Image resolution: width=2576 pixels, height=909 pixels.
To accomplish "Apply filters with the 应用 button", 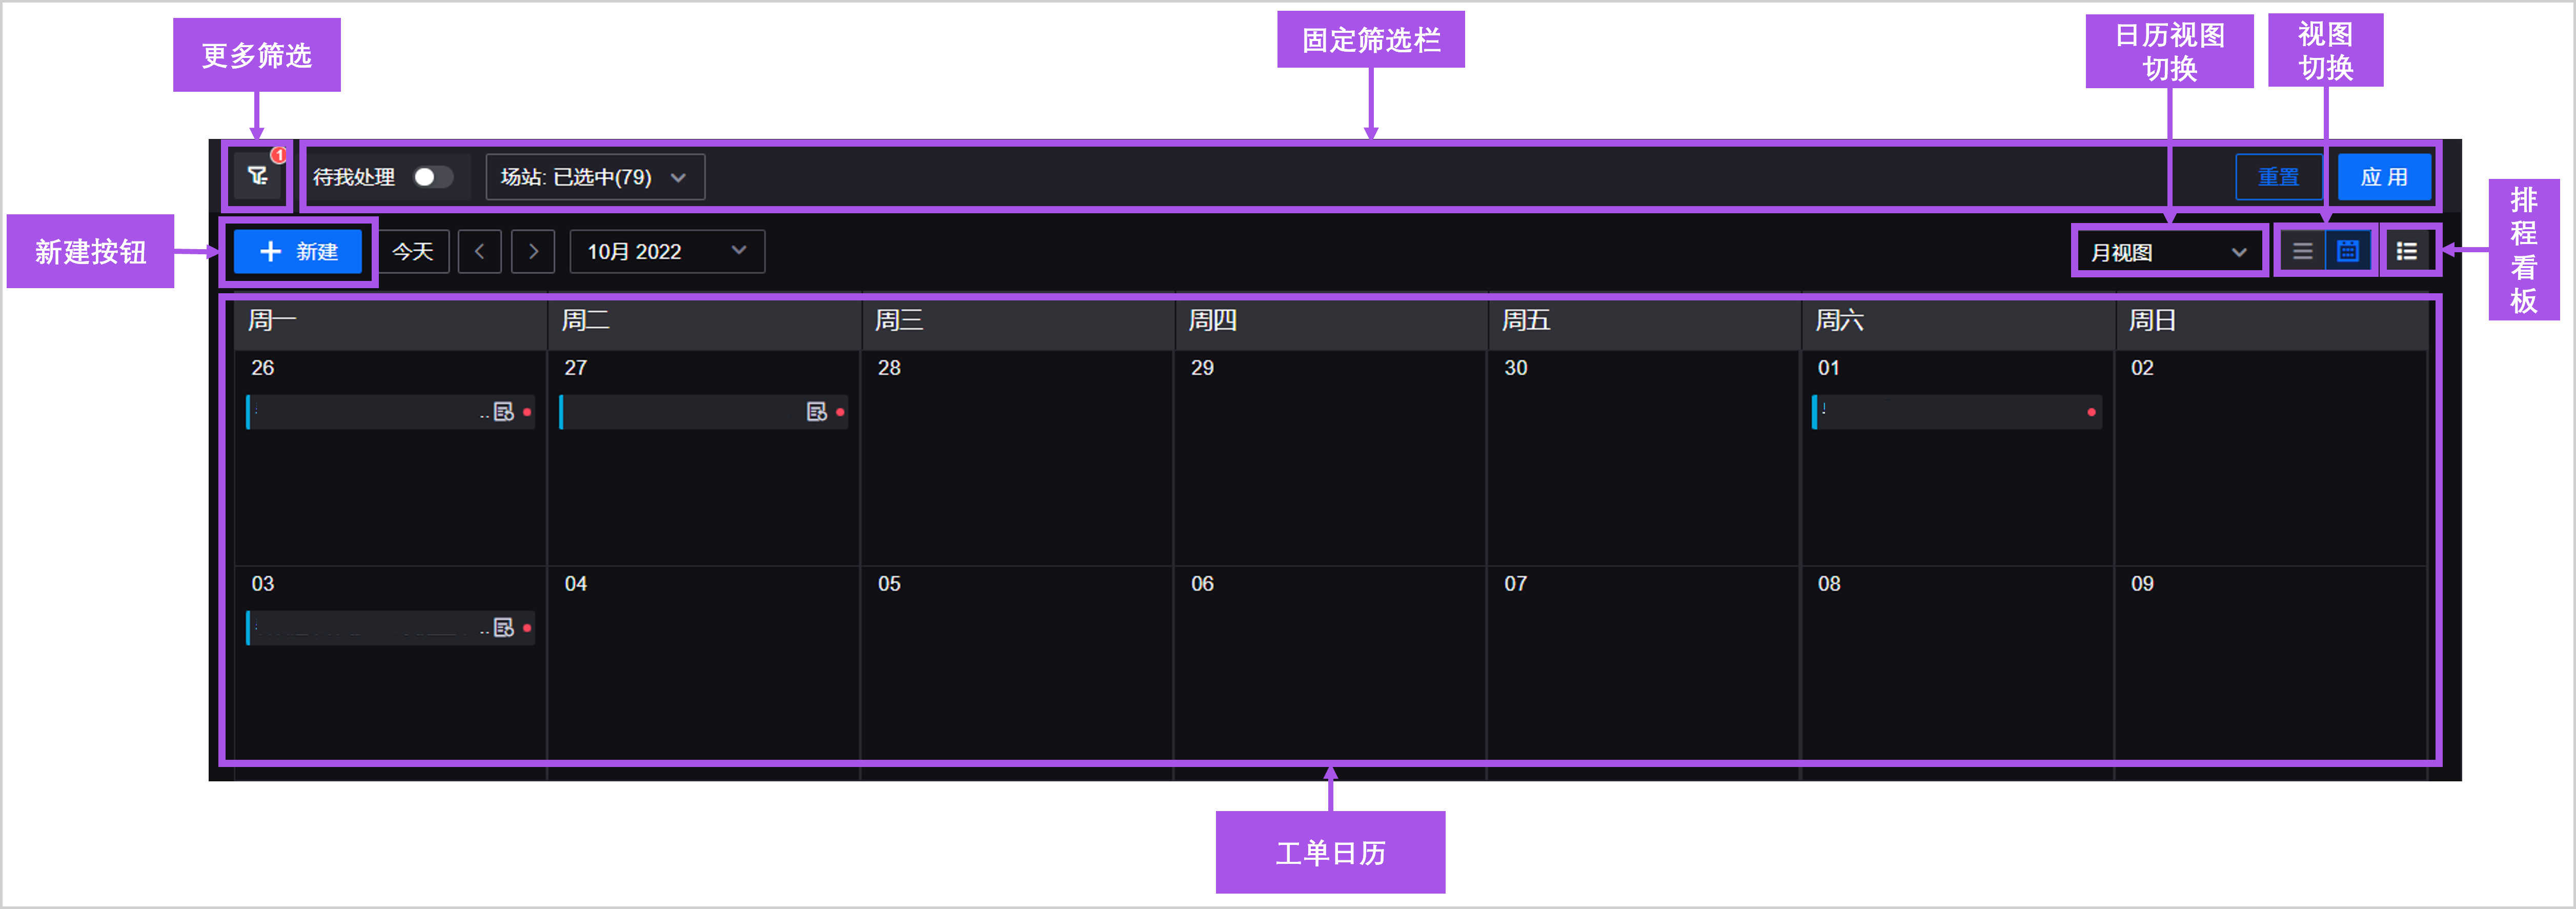I will pyautogui.click(x=2384, y=176).
